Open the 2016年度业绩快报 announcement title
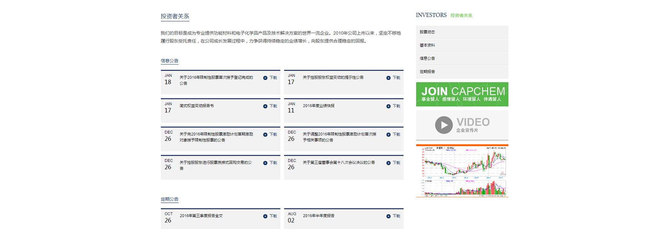 coord(319,106)
